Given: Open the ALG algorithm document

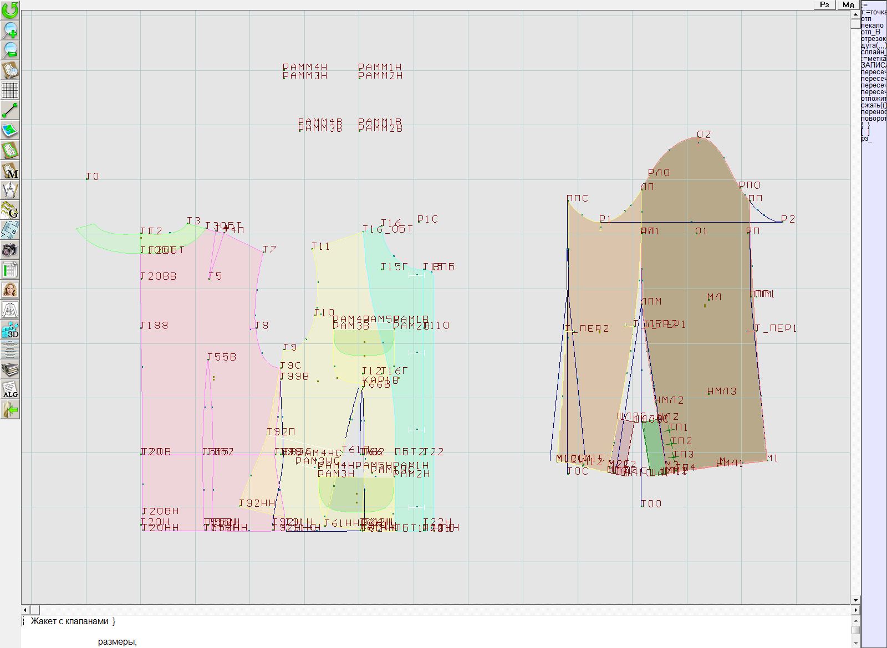Looking at the screenshot, I should [10, 389].
